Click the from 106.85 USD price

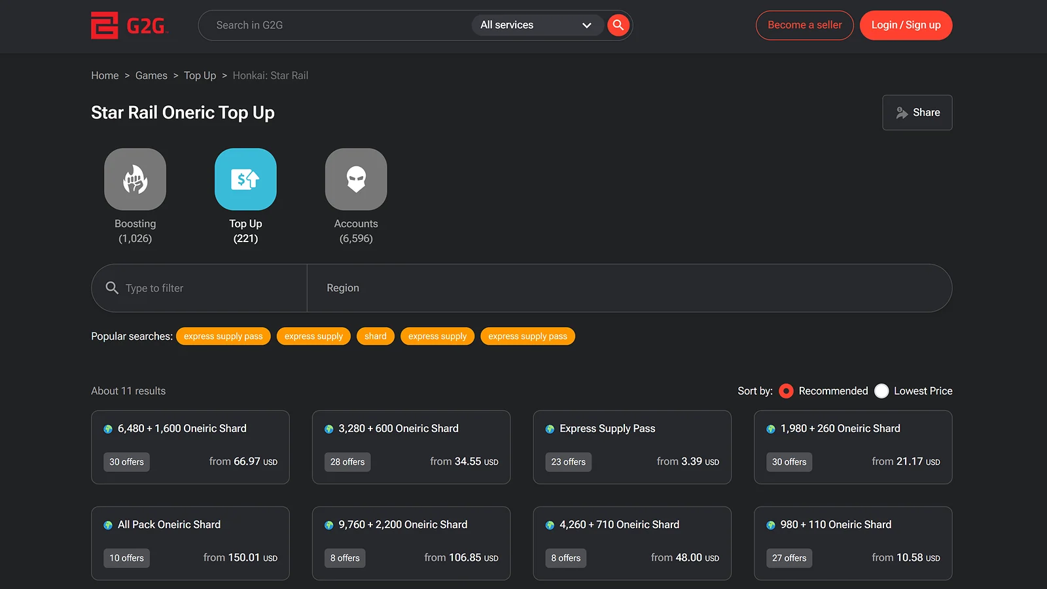click(x=461, y=558)
